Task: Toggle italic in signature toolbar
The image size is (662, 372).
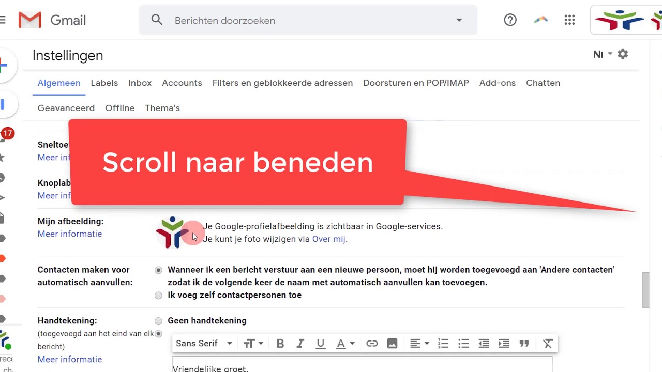Action: tap(300, 344)
